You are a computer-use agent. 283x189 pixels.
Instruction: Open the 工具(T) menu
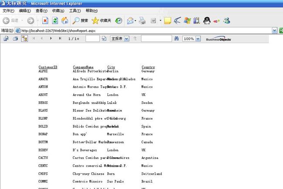coord(75,11)
